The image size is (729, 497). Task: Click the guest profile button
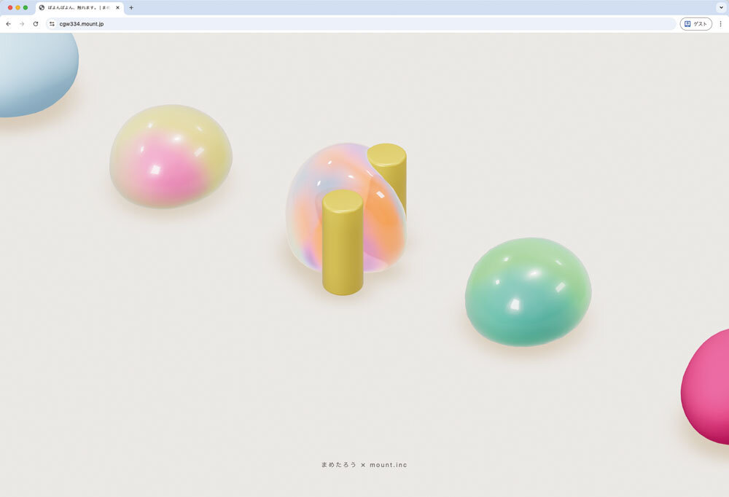pos(696,24)
